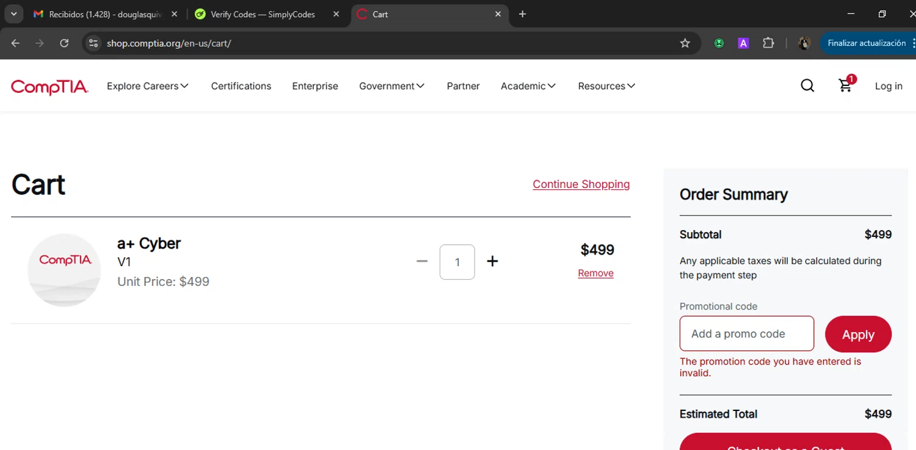Image resolution: width=916 pixels, height=450 pixels.
Task: View site information icon in address bar
Action: pyautogui.click(x=93, y=43)
